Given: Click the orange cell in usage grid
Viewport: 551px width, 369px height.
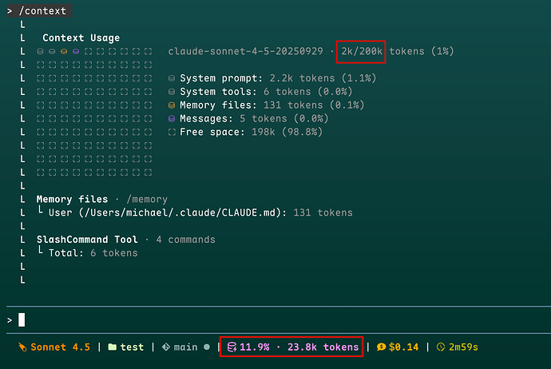Looking at the screenshot, I should click(x=64, y=51).
